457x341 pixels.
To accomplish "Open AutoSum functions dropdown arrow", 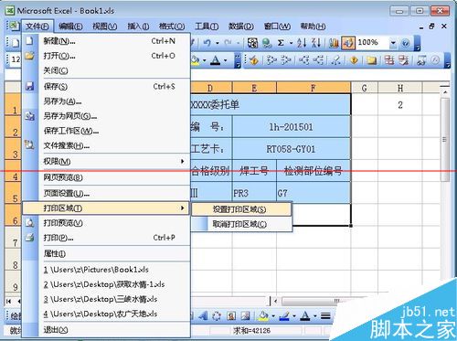I will coord(291,43).
